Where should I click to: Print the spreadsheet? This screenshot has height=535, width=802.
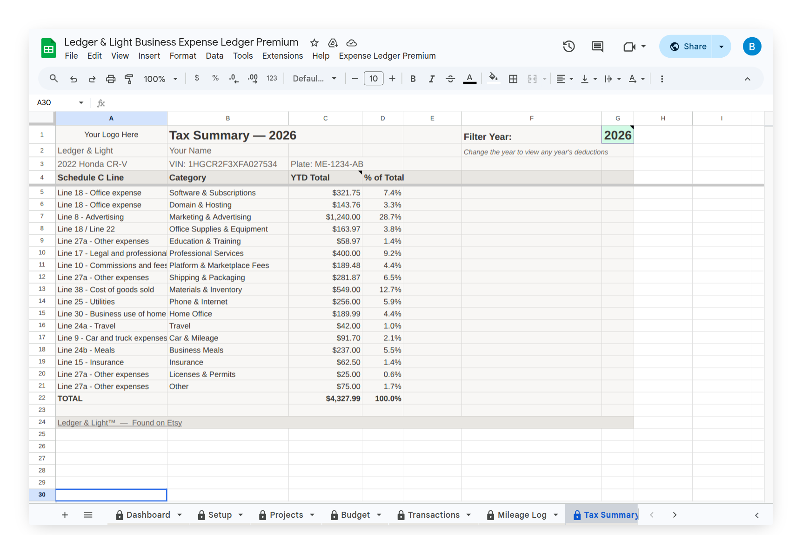[111, 79]
